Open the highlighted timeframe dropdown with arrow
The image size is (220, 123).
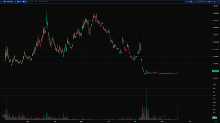[24, 2]
